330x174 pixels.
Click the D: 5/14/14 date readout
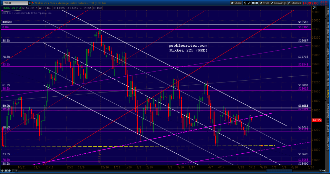30,8
